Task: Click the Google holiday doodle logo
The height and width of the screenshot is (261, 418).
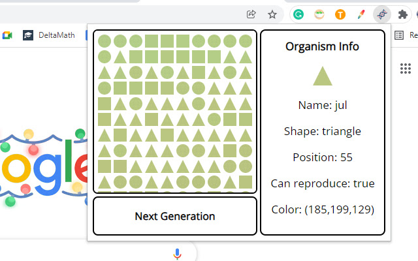Action: click(44, 168)
